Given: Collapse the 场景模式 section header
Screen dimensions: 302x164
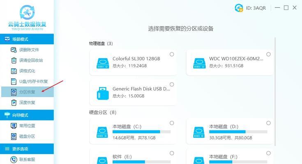Looking at the screenshot, I should click(x=27, y=39).
